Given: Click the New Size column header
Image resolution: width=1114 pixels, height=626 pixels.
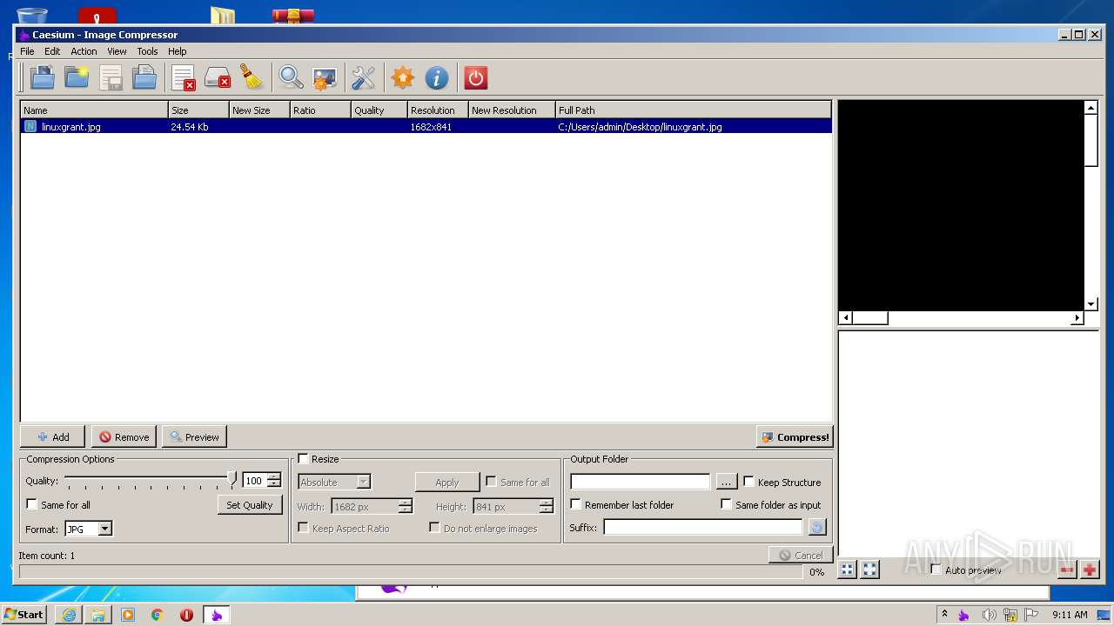Looking at the screenshot, I should tap(259, 110).
